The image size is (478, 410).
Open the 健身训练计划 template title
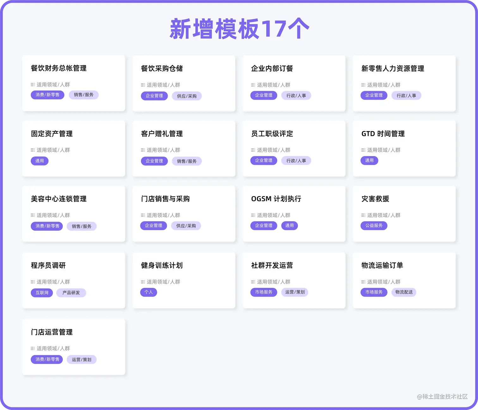pos(162,265)
